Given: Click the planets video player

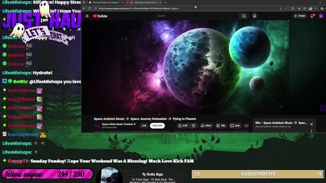Looking at the screenshot, I should pyautogui.click(x=204, y=67).
